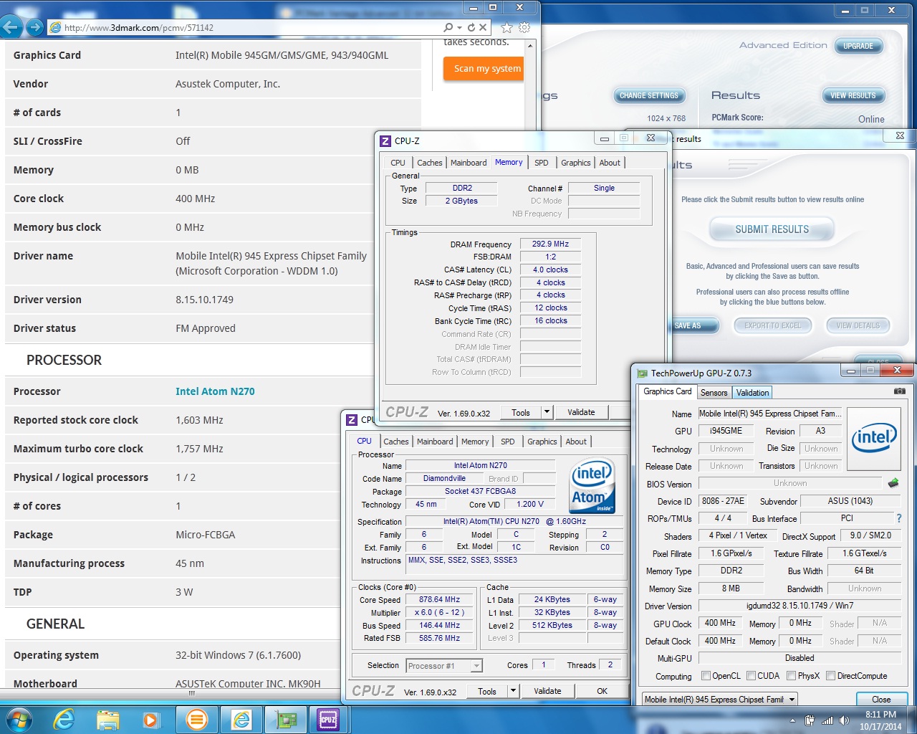917x734 pixels.
Task: Open Windows Media Player taskbar icon
Action: 151,720
